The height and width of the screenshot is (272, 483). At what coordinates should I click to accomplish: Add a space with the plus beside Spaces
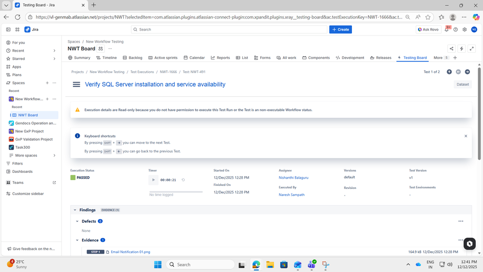47,83
